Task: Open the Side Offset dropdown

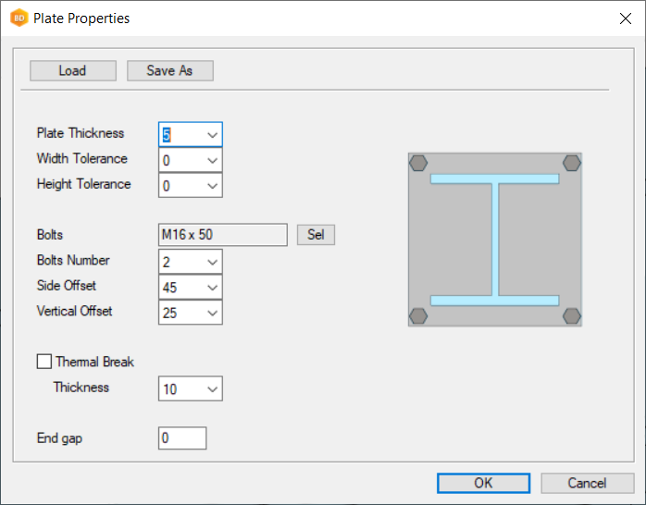Action: pos(212,288)
